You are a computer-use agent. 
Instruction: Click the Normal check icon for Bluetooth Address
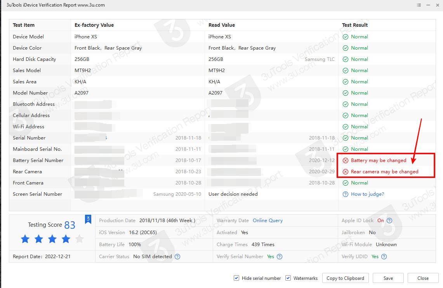345,104
